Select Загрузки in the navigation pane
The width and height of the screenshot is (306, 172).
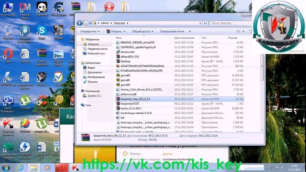click(93, 44)
